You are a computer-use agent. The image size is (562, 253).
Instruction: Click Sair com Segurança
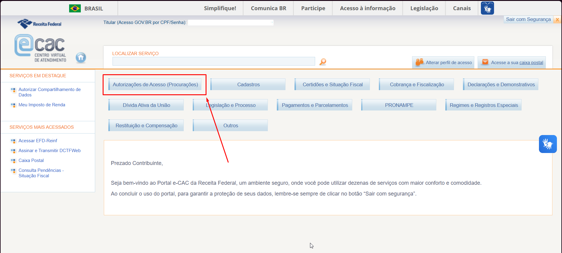(x=528, y=19)
